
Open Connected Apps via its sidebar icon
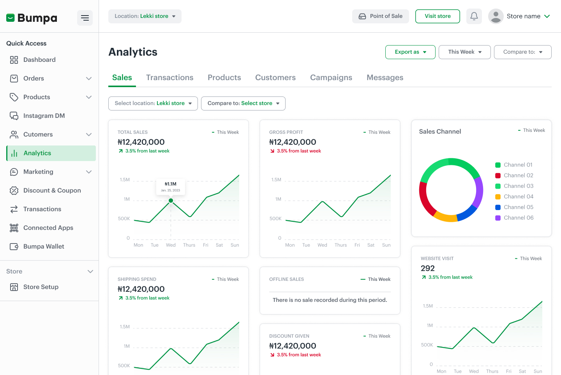(14, 228)
